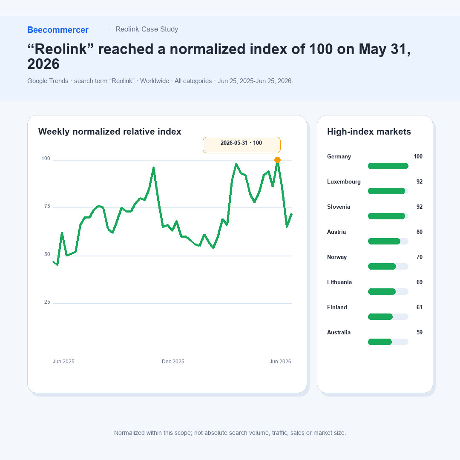Click the orange peak marker on chart
Screen dimensions: 460x460
click(x=277, y=160)
